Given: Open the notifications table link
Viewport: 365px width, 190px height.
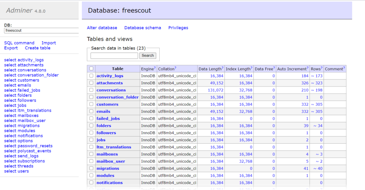Looking at the screenshot, I should [110, 183].
